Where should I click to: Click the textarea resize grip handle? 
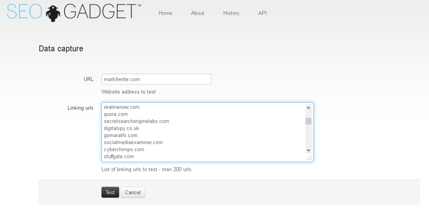point(309,157)
